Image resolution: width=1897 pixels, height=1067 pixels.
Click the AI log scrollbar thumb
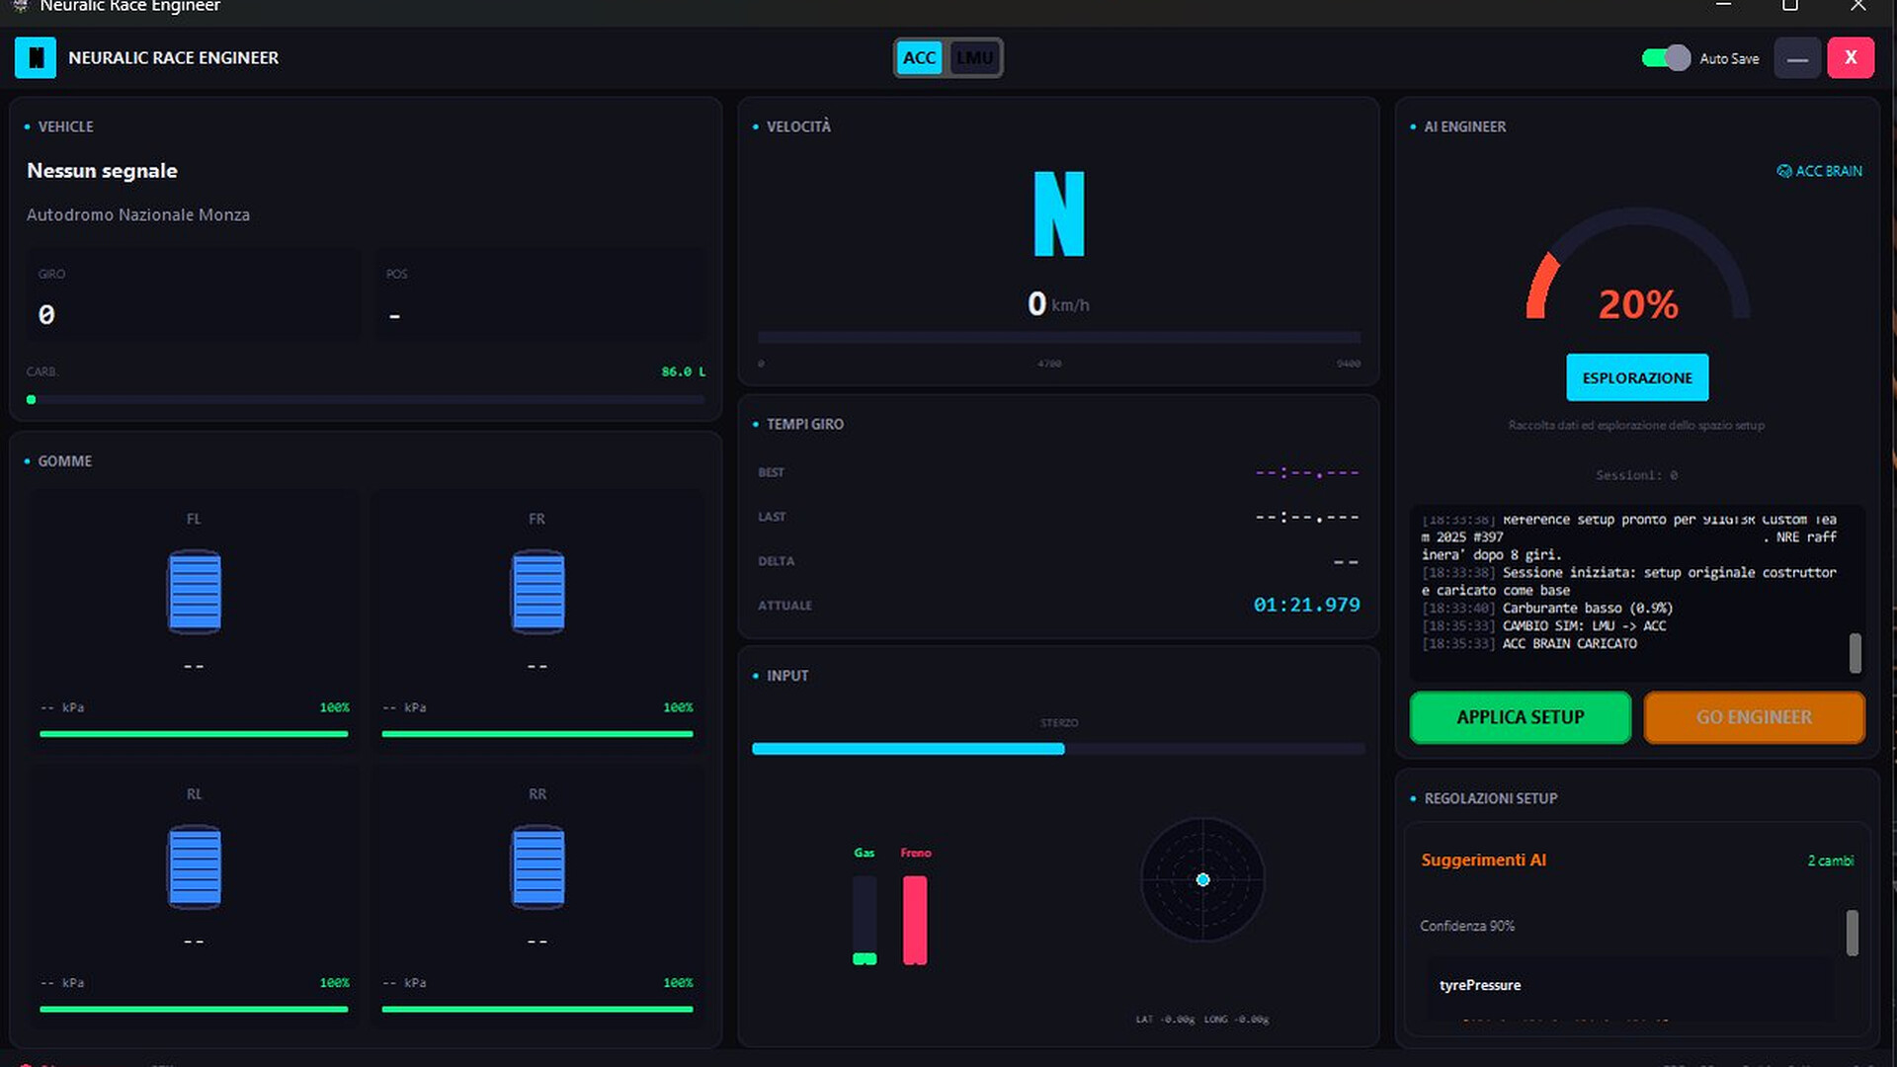1855,653
